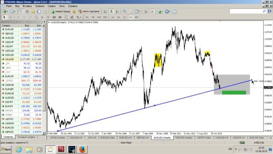This screenshot has height=154, width=273.
Task: Switch chart to candlesticks type
Action: 111,12
